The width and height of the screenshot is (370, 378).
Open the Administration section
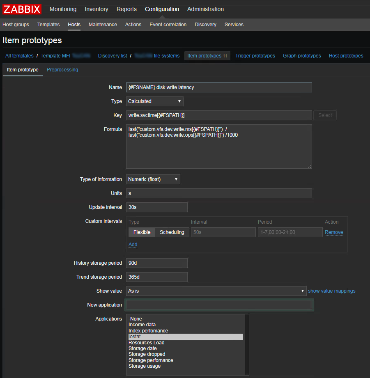click(205, 9)
